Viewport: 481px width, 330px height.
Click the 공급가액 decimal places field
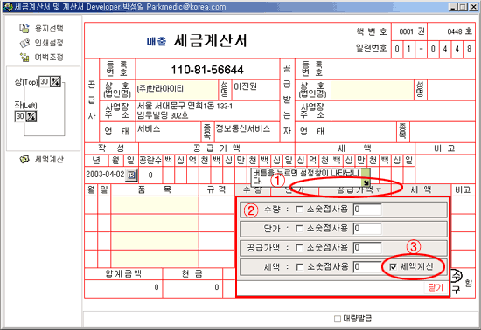coord(367,248)
